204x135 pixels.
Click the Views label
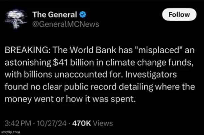(x=103, y=124)
